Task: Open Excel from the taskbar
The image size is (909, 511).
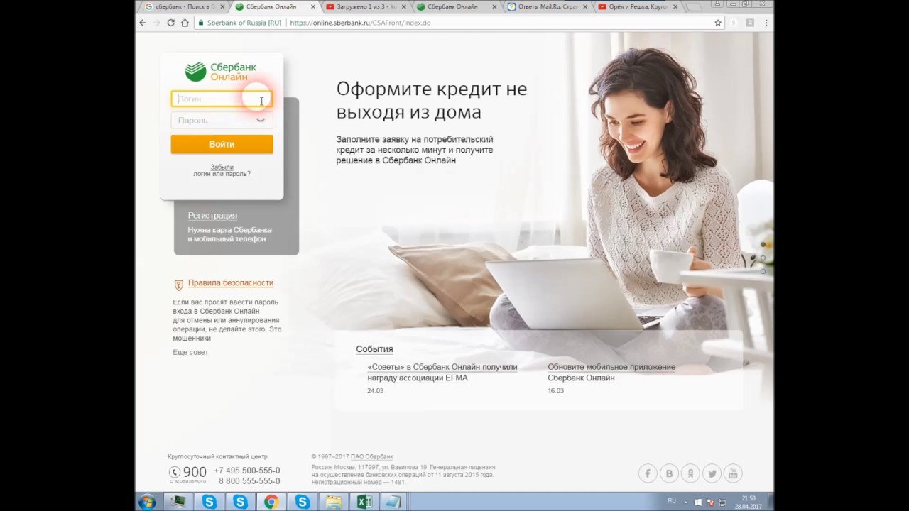Action: [x=364, y=502]
